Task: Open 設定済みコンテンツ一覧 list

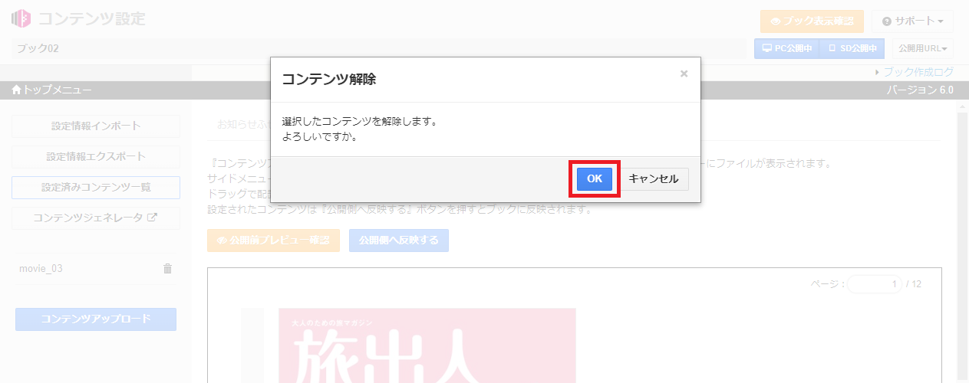Action: 96,188
